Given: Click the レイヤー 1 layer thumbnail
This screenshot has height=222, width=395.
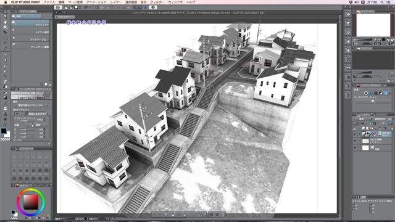Looking at the screenshot, I should (365, 141).
